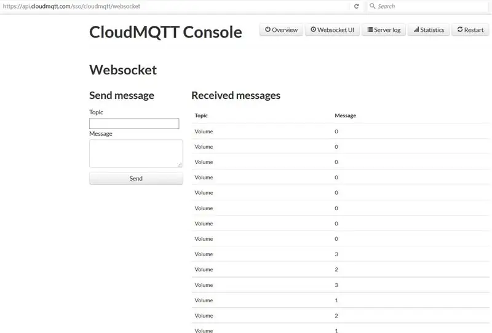Click the Message column header

point(345,116)
